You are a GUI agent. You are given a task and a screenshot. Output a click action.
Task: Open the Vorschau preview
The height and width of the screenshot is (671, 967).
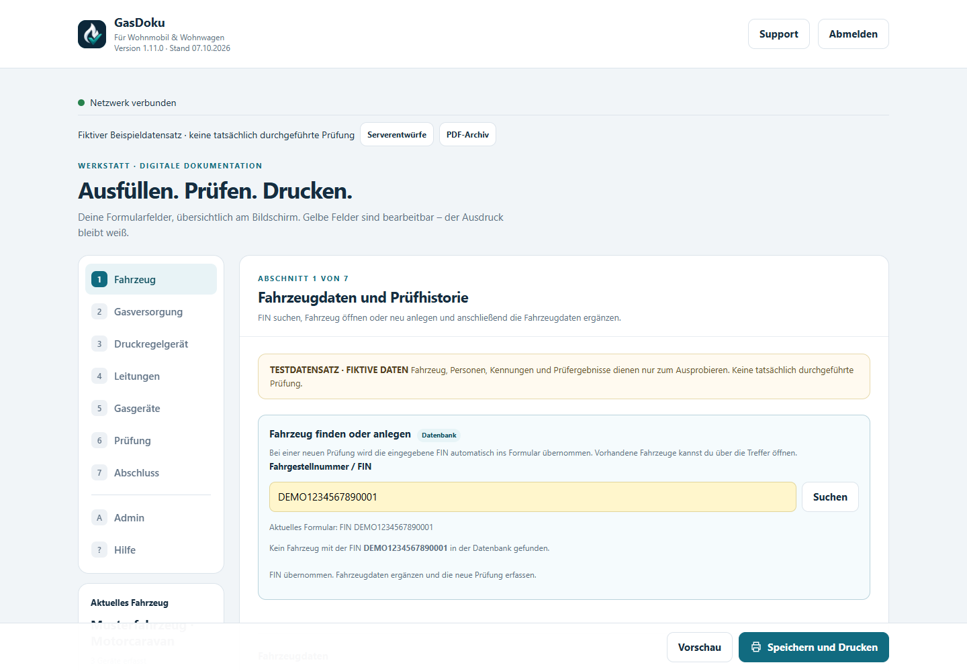pos(699,647)
